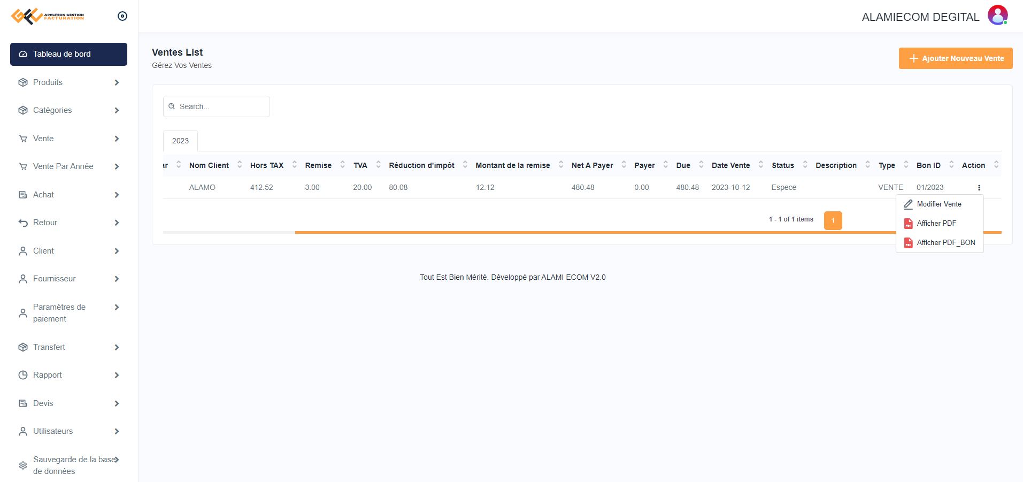Click the app logo in top left
The height and width of the screenshot is (482, 1023).
coord(47,16)
